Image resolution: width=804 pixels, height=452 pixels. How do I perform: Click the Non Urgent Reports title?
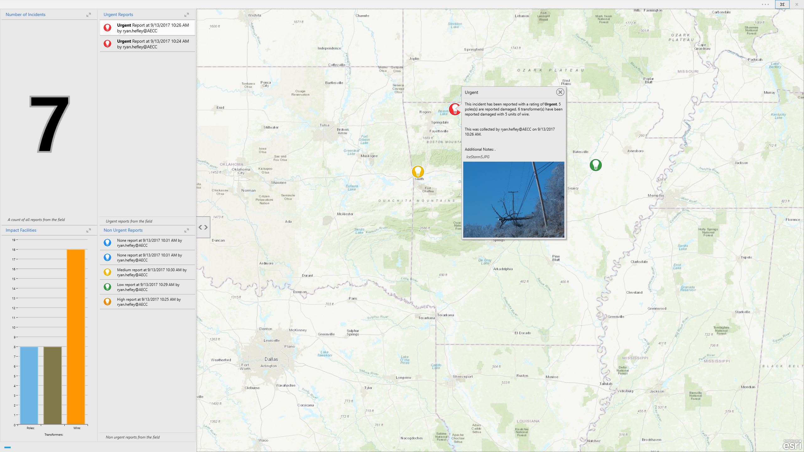pyautogui.click(x=123, y=230)
